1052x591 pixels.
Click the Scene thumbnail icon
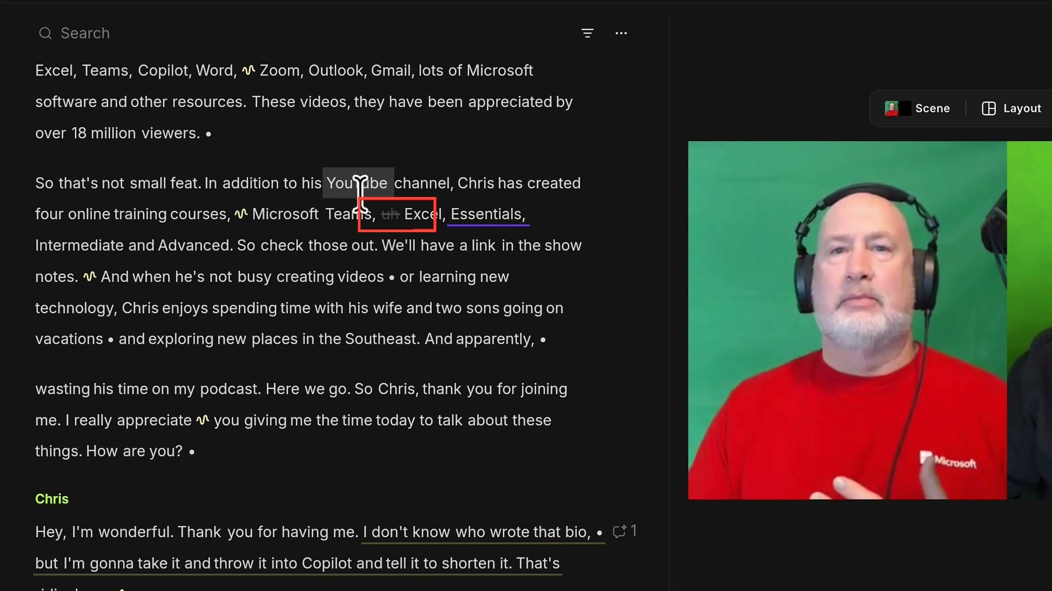point(897,108)
